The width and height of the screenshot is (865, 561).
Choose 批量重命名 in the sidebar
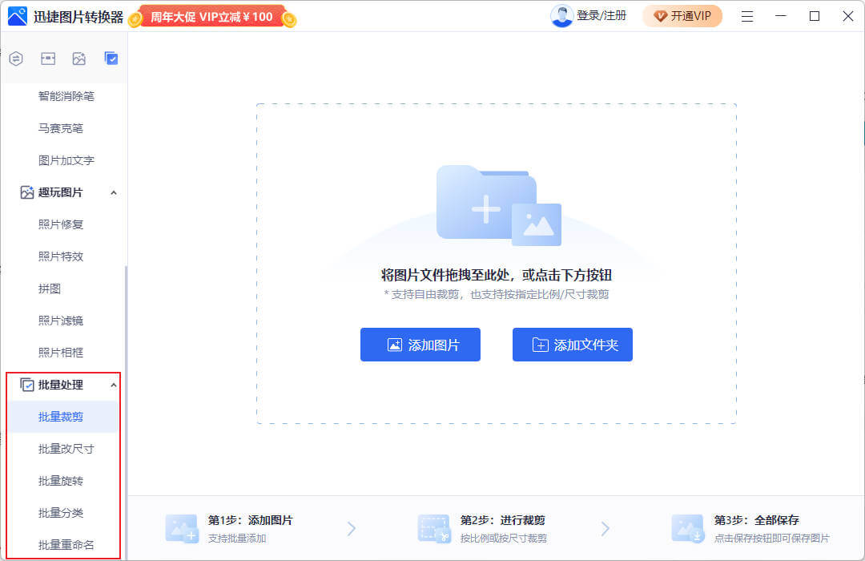tap(66, 545)
